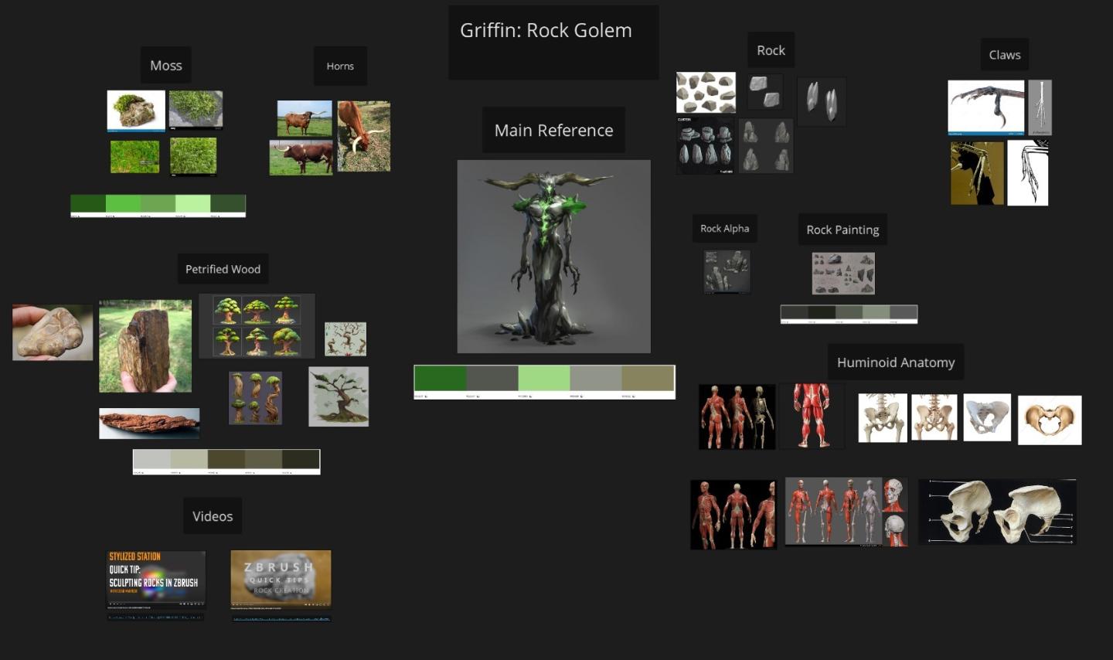The image size is (1113, 660).
Task: Select the 'Horns' section label
Action: (x=340, y=66)
